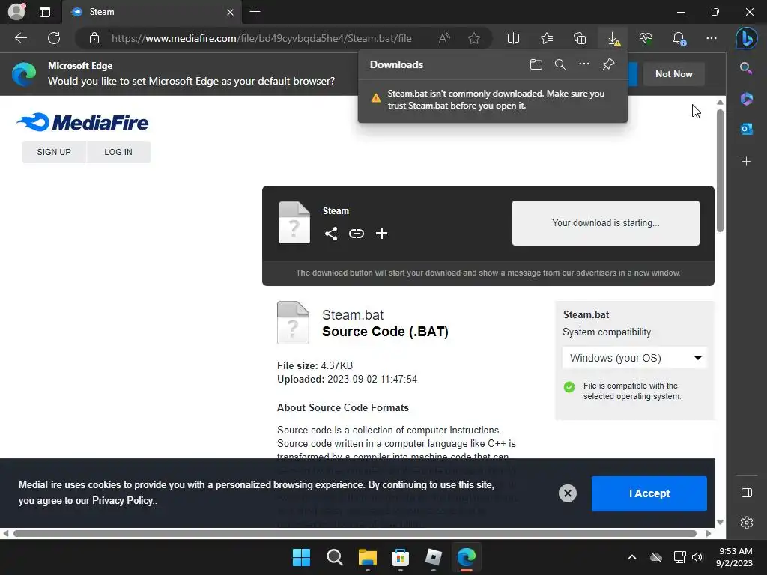
Task: Open Microsoft 365 sidebar icon
Action: tap(747, 98)
